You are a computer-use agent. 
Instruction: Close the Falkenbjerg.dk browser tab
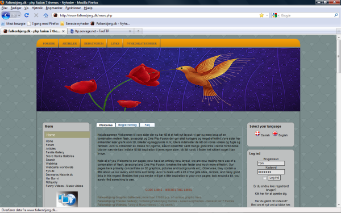point(63,31)
